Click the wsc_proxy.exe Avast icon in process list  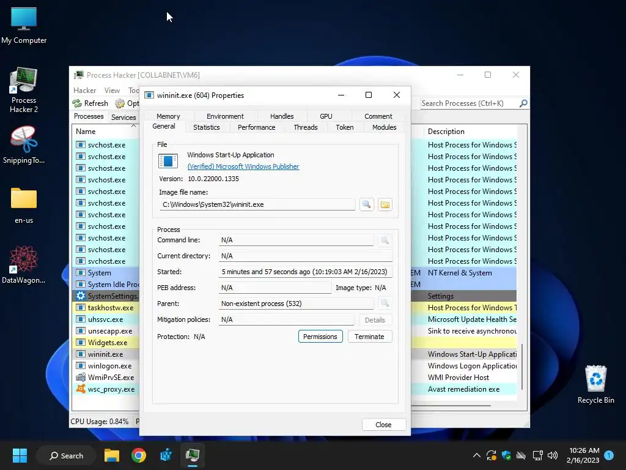click(81, 389)
